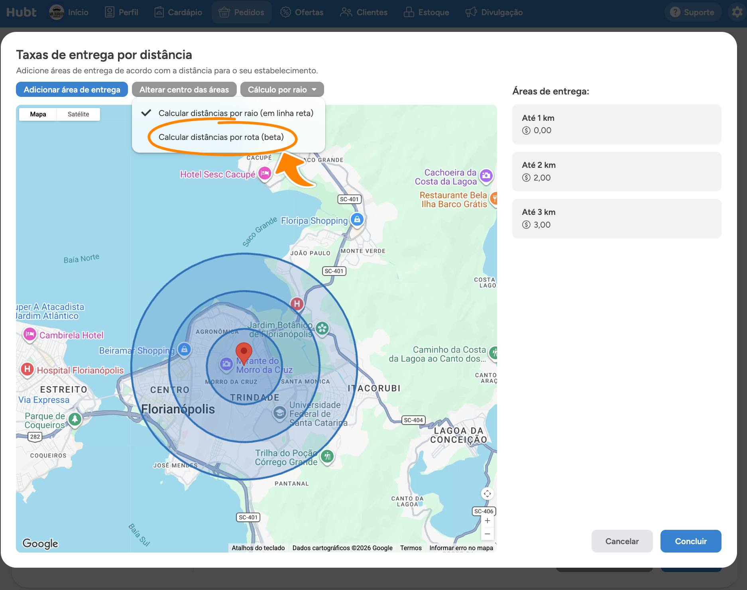Viewport: 747px width, 590px height.
Task: Open the Estoque section
Action: (x=426, y=12)
